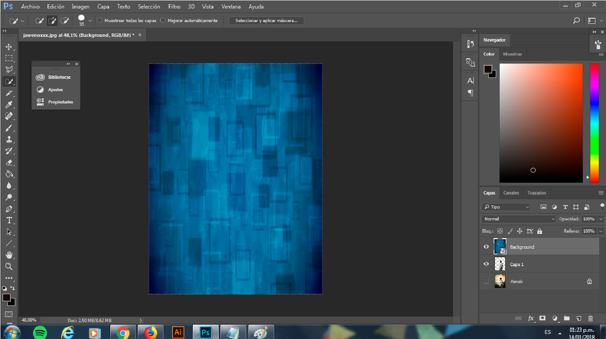Expand the Opacidad percentage dropdown arrow
606x339 pixels.
point(601,219)
